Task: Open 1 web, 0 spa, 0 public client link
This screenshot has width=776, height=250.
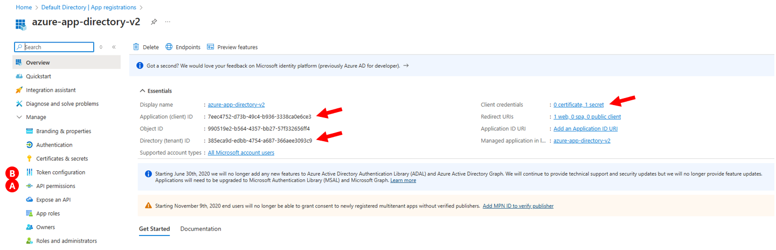Action: 587,116
